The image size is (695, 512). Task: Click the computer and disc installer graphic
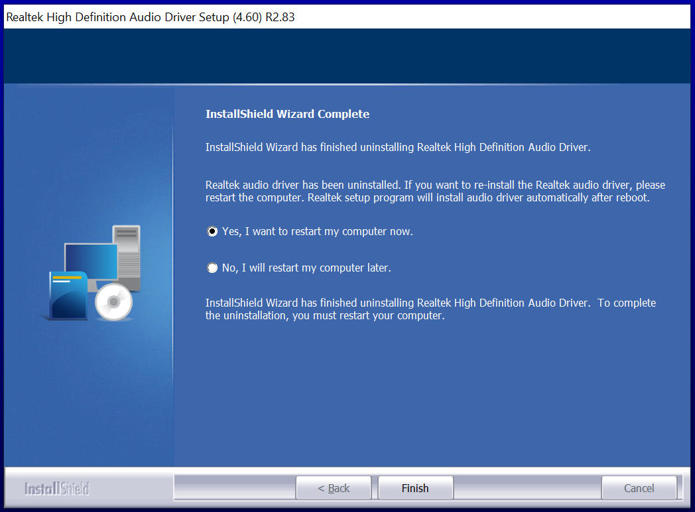pos(92,273)
